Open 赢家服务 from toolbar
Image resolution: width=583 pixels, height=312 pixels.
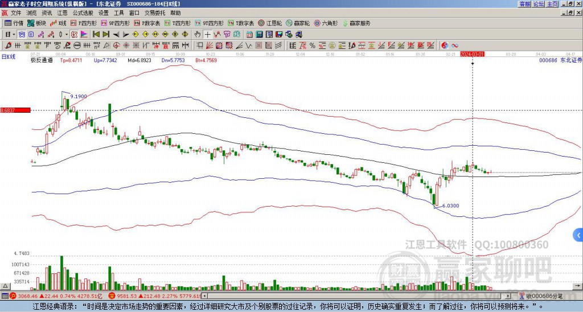tap(356, 23)
